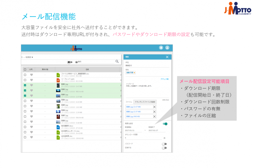Select file name 契約書雛形.docx
The image size is (254, 168).
67,126
